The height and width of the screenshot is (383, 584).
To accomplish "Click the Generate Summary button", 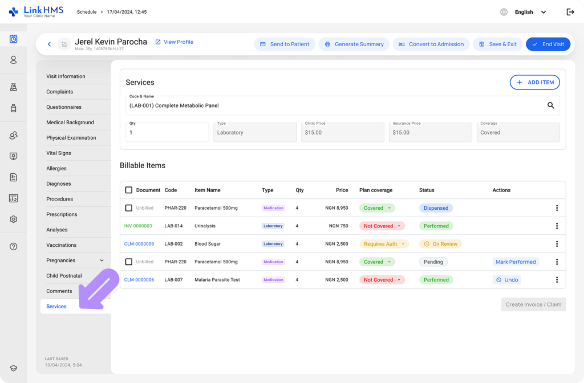I will tap(354, 44).
